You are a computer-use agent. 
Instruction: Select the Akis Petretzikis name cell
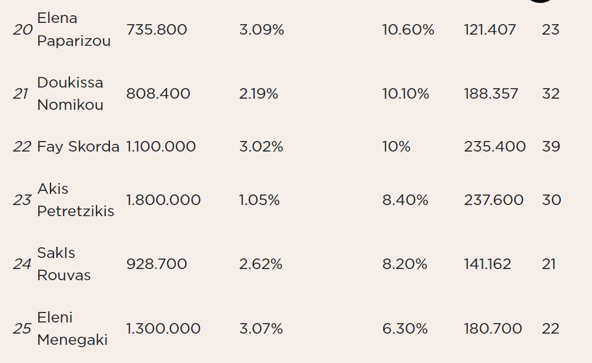[75, 200]
